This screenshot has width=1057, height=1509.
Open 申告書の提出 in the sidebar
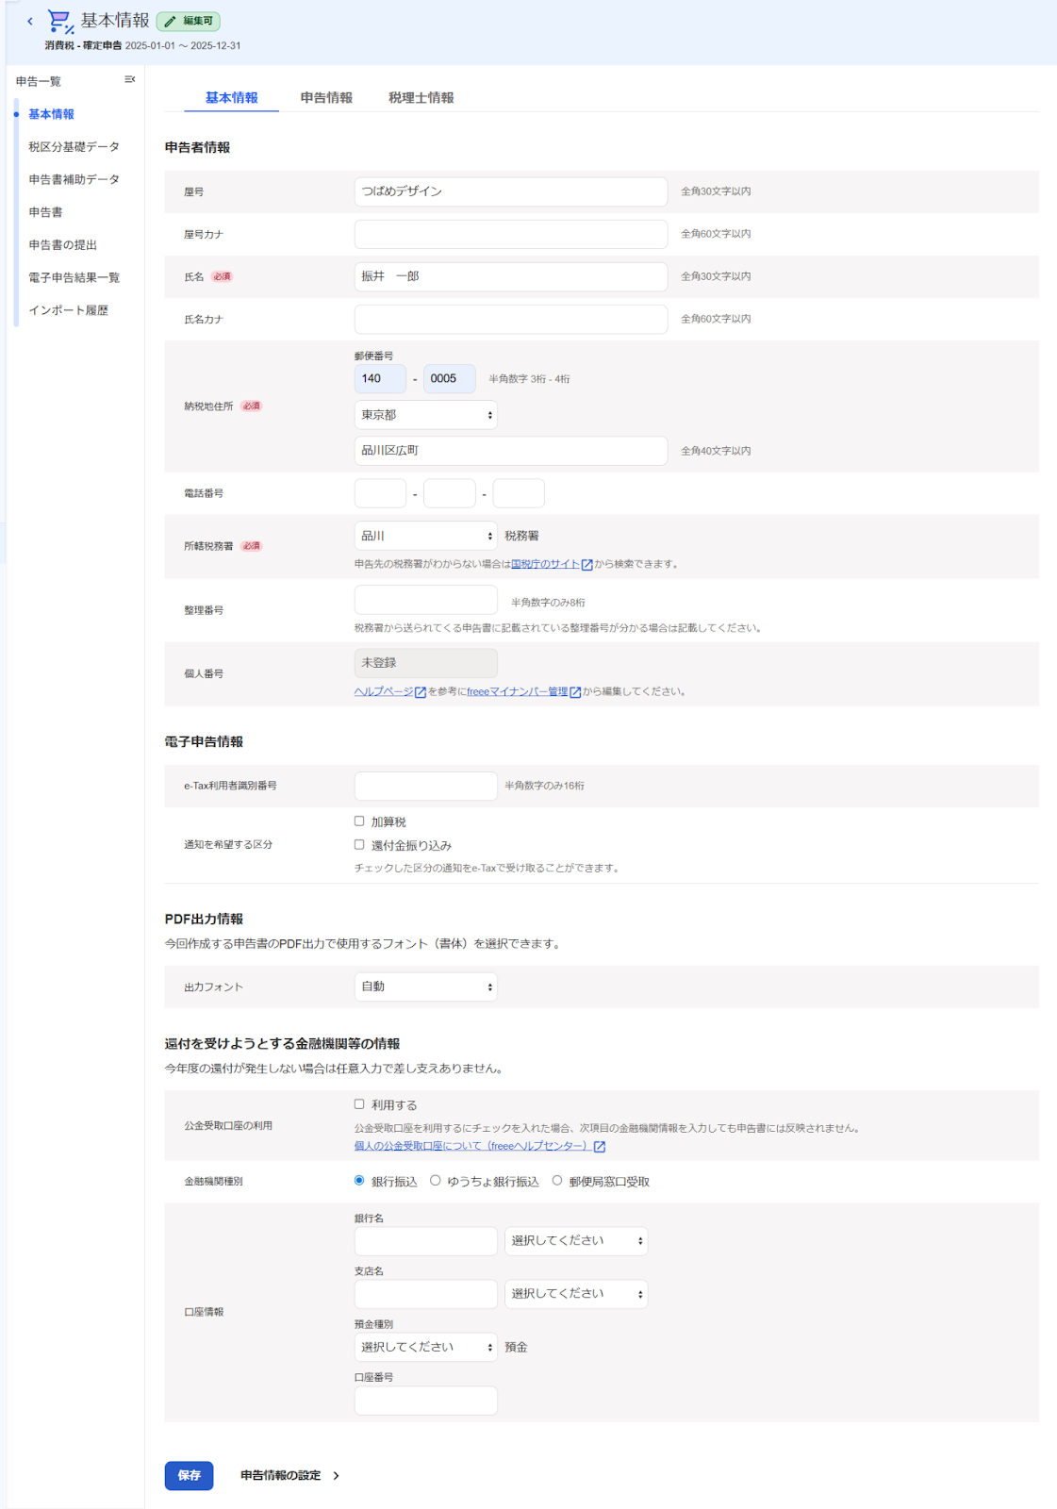point(63,245)
